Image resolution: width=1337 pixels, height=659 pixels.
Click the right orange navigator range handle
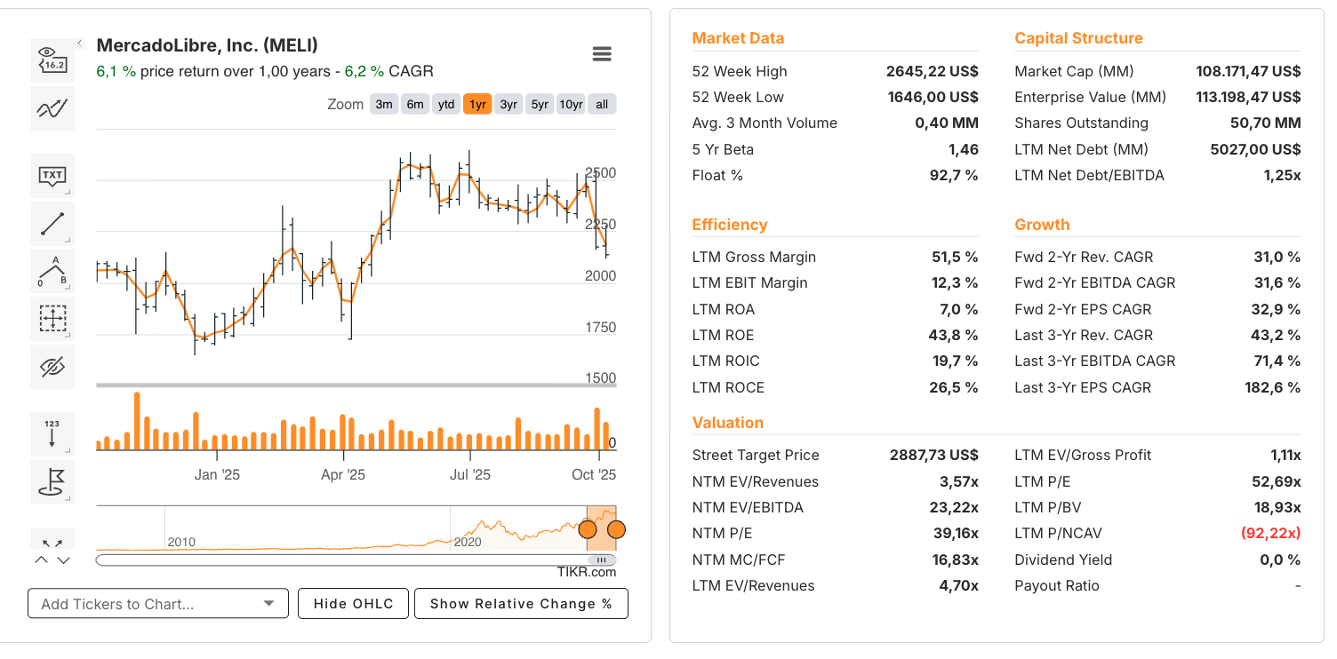[x=616, y=530]
